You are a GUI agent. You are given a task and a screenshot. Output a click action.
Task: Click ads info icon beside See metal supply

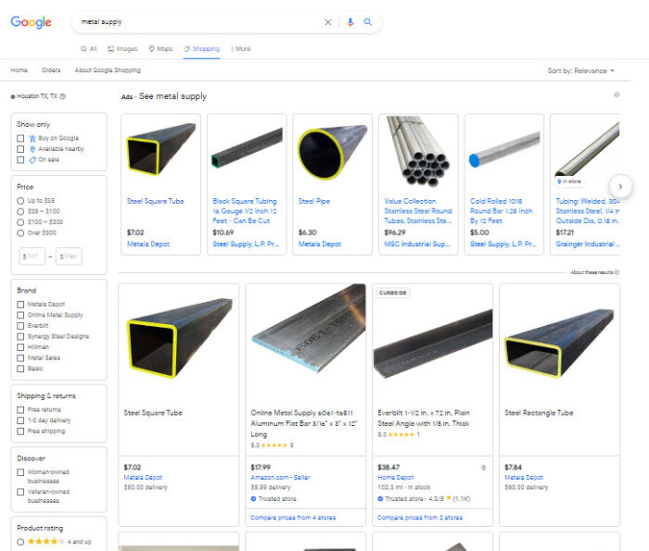coord(617,94)
